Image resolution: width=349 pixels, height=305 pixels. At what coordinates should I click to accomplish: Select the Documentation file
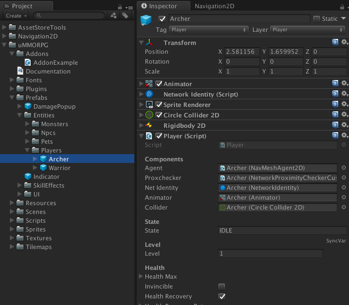pos(44,71)
